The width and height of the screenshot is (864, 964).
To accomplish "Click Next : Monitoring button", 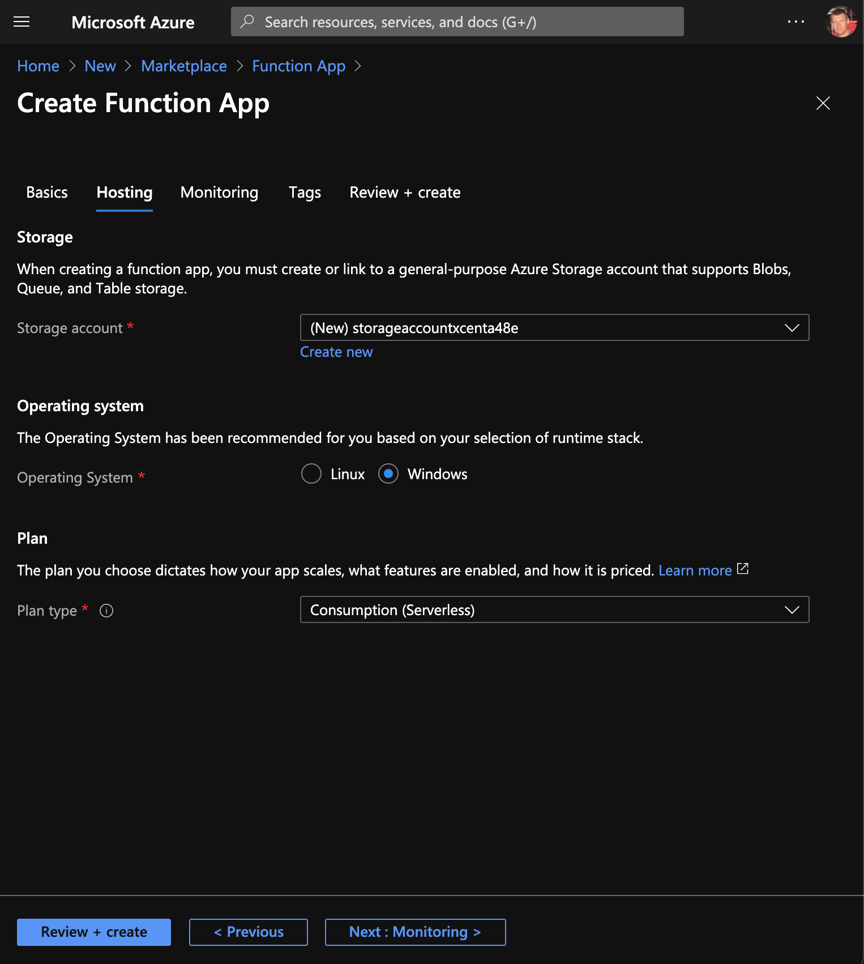I will [x=415, y=932].
